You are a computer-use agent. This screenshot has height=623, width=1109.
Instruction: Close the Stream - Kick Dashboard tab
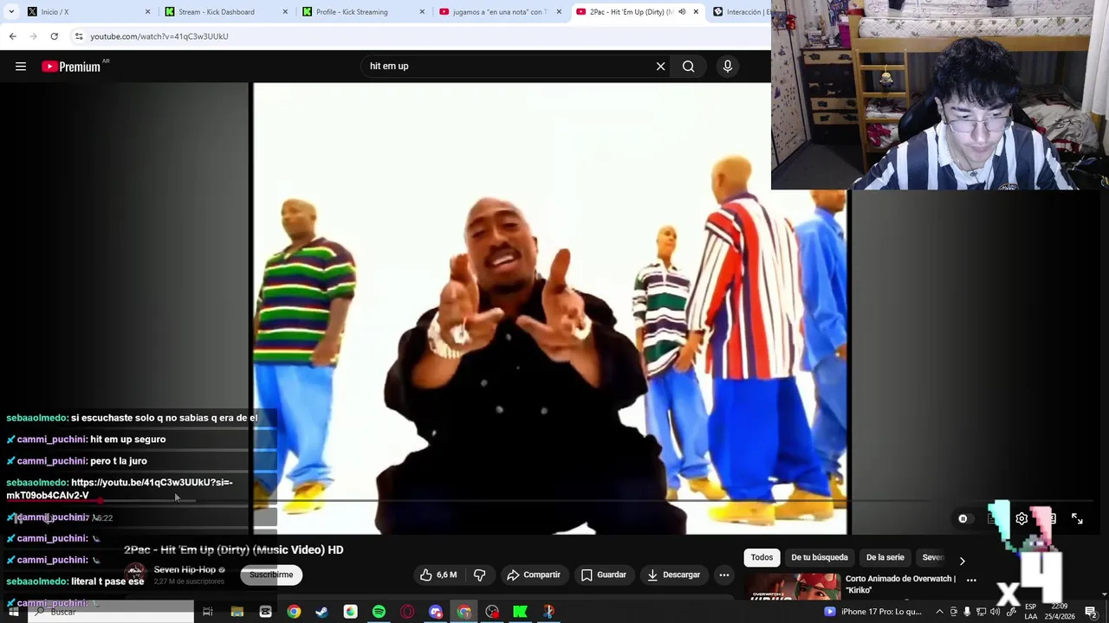pyautogui.click(x=285, y=12)
